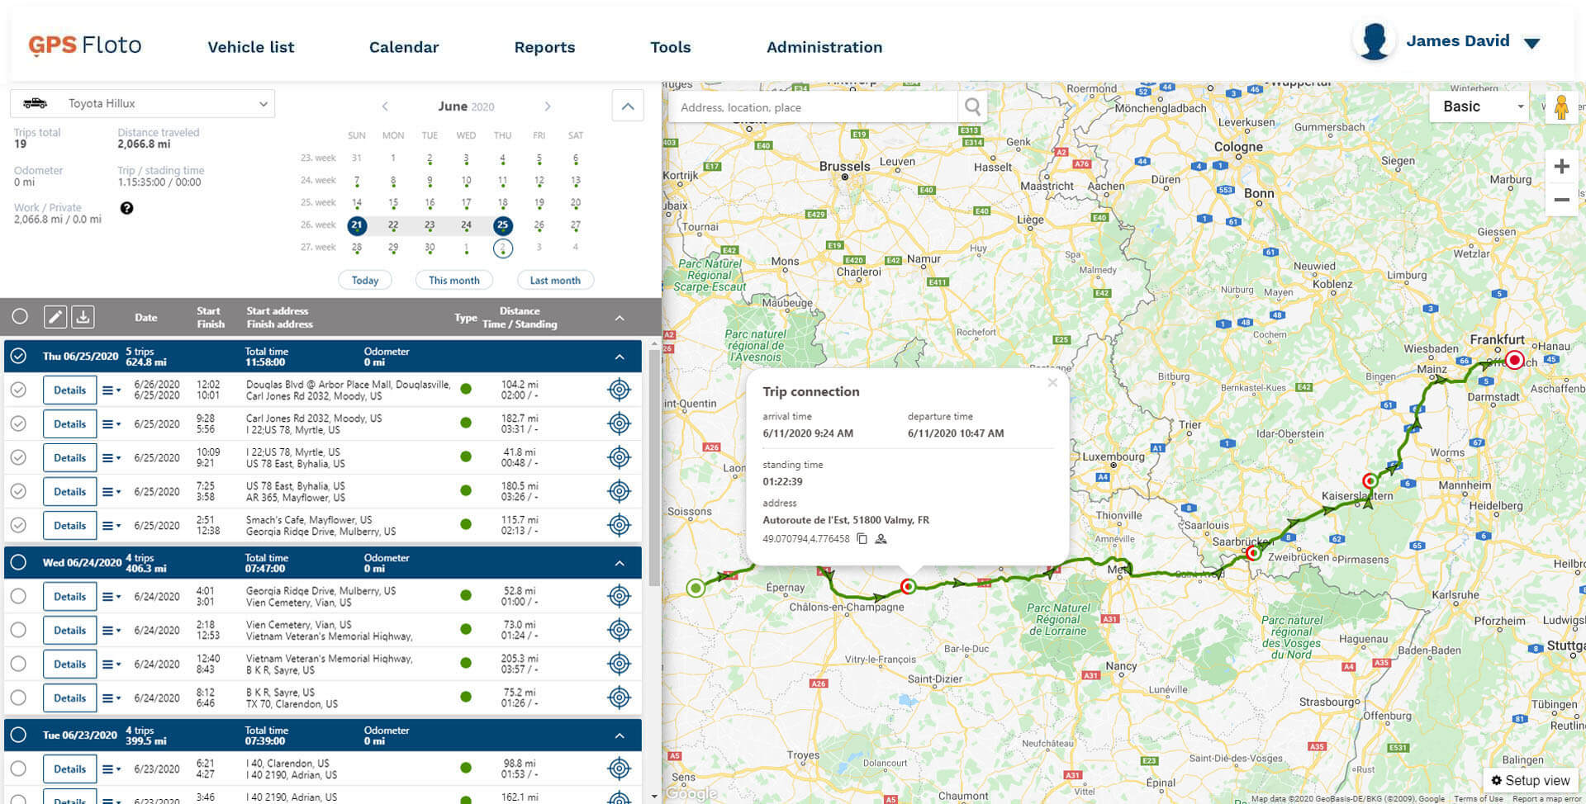Go to previous month arrow in calendar
1586x804 pixels.
click(385, 106)
